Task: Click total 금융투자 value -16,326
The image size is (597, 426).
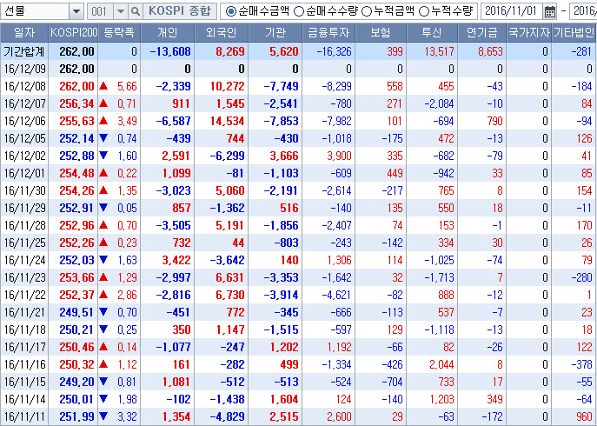Action: (x=334, y=51)
